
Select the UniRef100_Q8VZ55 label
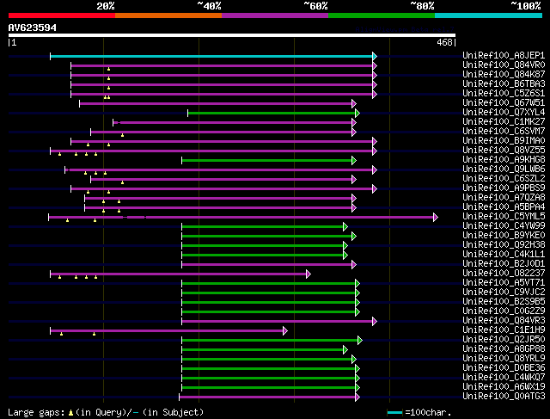(504, 151)
